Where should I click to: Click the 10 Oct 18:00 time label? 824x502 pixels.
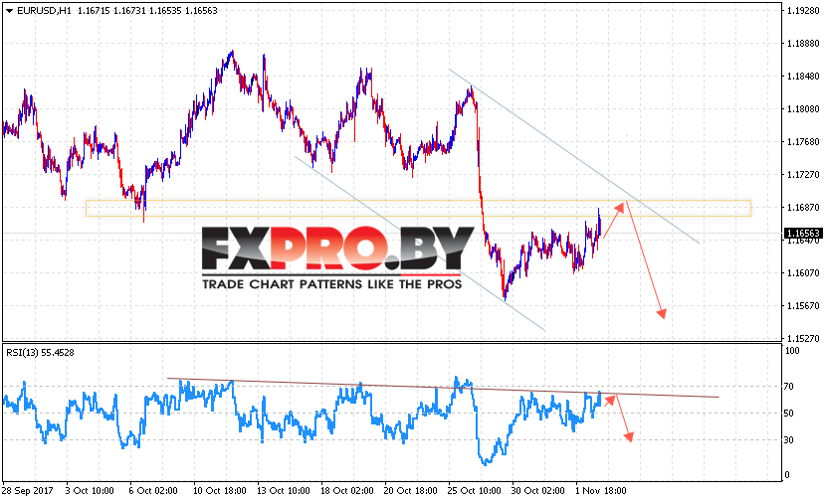tap(220, 491)
